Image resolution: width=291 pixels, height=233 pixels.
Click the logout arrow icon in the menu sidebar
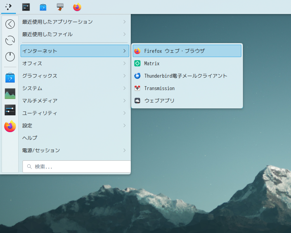(10, 24)
